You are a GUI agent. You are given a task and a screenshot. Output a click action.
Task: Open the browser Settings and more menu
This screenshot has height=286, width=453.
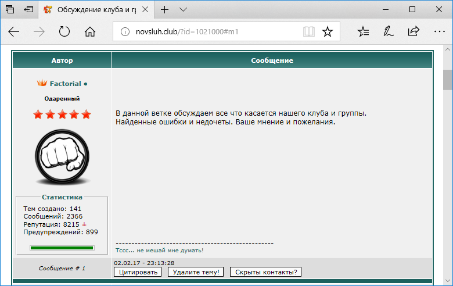coord(439,31)
